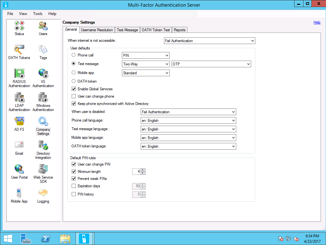Increase the Minimum length PIN value
The image size is (326, 245).
click(143, 170)
